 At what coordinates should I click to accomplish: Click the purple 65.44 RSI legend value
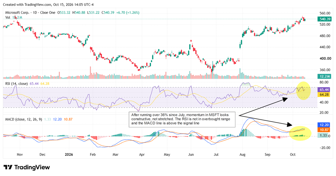tap(34, 84)
